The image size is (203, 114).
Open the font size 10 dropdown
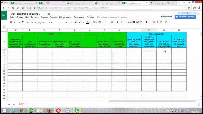(x=69, y=22)
